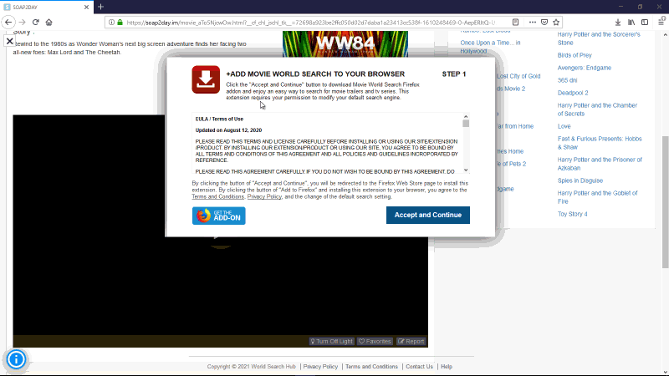Open the browser home page
This screenshot has width=669, height=376.
click(x=49, y=23)
